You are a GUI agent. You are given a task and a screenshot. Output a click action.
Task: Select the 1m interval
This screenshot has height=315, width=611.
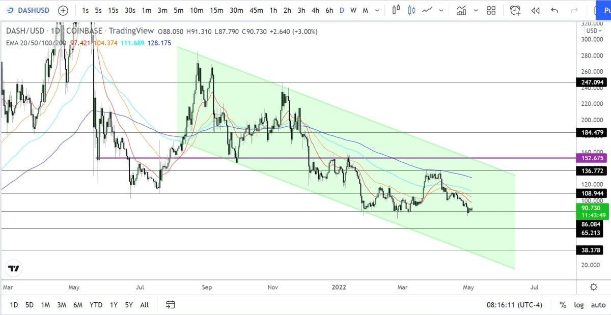146,10
